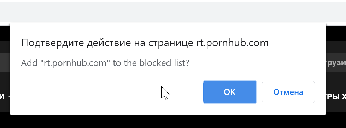
Task: Click the word 'странице' in the title
Action: 171,43
